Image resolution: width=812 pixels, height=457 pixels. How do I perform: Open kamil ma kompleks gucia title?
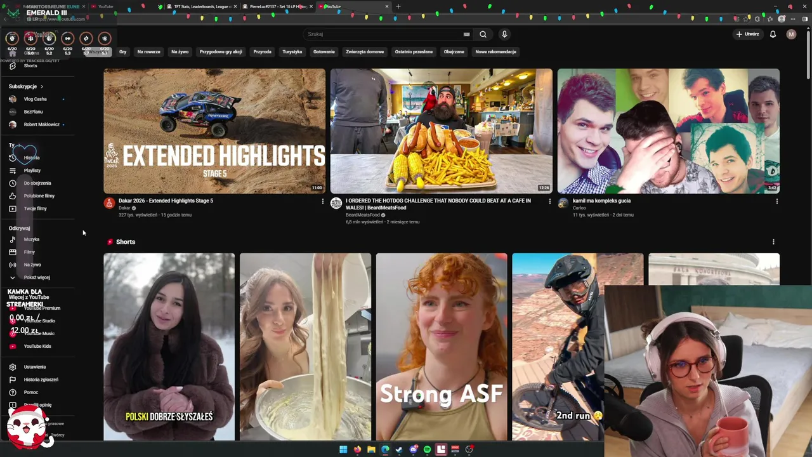coord(601,201)
